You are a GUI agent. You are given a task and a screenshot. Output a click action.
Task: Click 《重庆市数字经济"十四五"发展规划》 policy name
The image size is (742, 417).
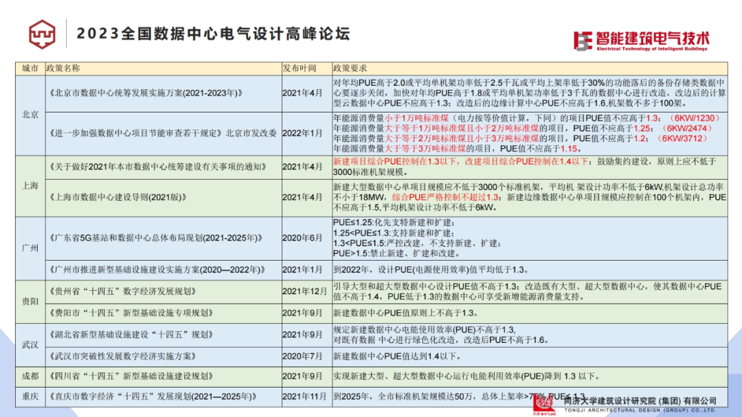(153, 396)
